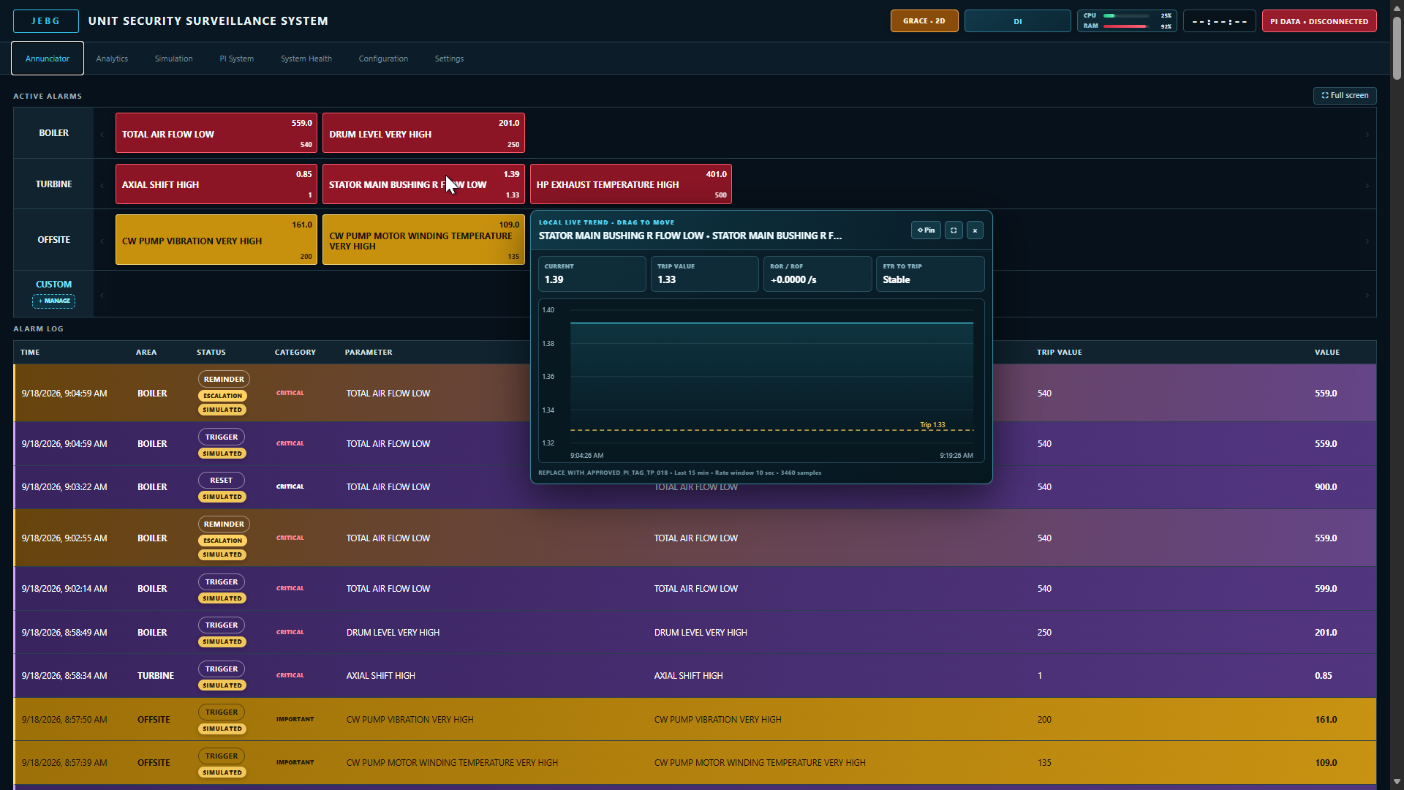The height and width of the screenshot is (790, 1404).
Task: Click the BOILER area label in active alarms
Action: [x=53, y=133]
